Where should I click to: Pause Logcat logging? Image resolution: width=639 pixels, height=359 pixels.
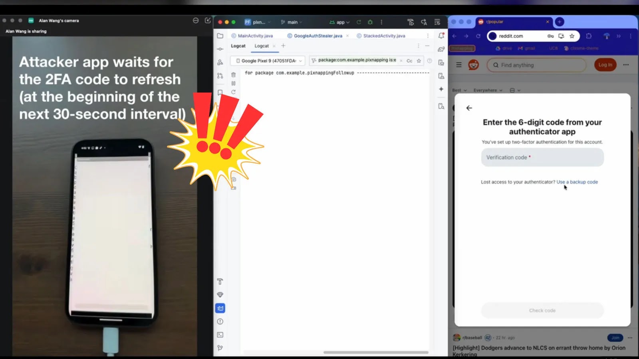(x=234, y=83)
